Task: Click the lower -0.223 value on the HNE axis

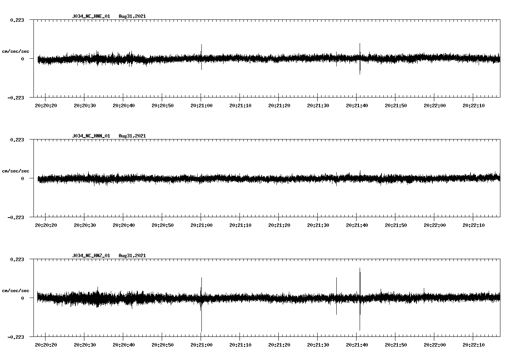Action: [16, 98]
